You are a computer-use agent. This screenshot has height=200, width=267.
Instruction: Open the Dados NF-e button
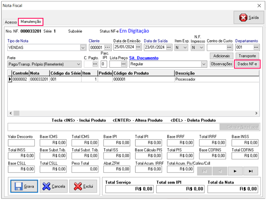pos(247,64)
